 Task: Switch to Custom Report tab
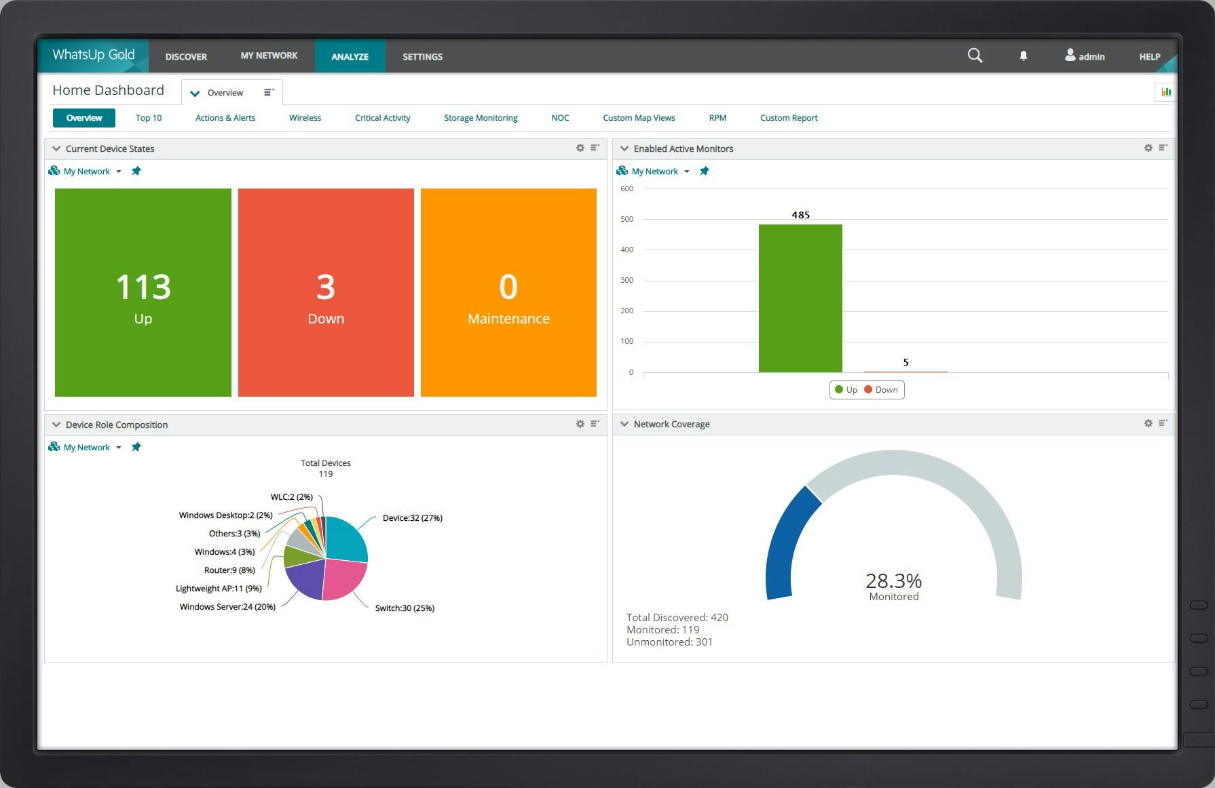pyautogui.click(x=789, y=118)
